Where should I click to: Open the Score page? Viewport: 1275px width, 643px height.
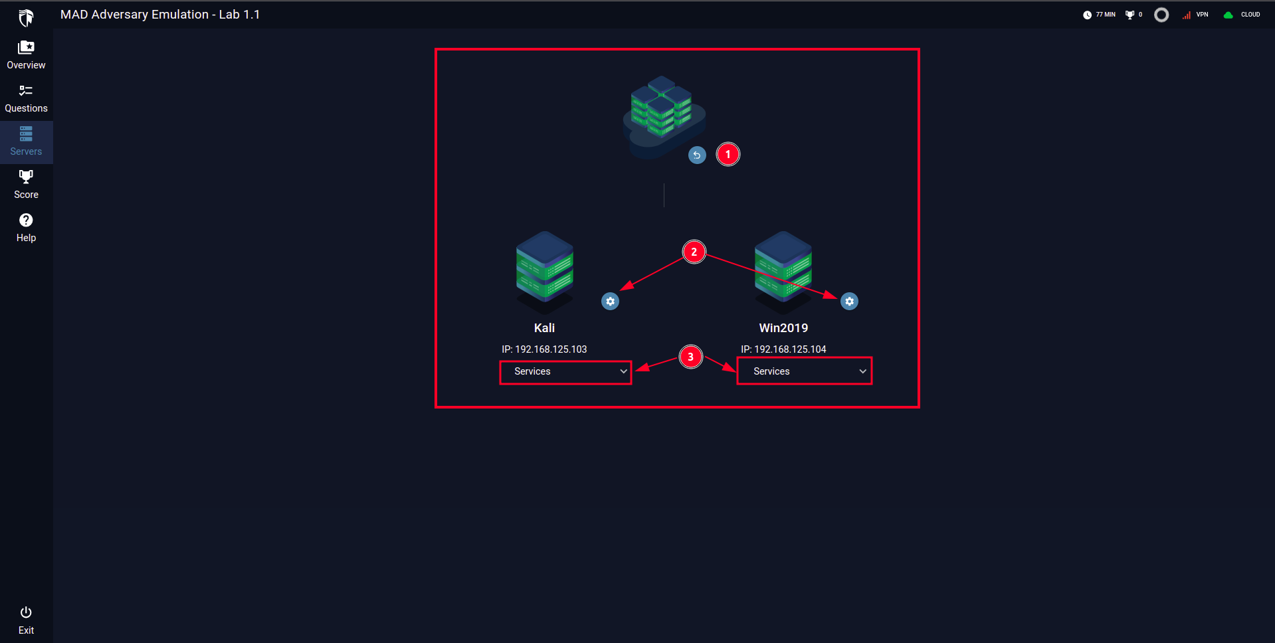point(26,183)
